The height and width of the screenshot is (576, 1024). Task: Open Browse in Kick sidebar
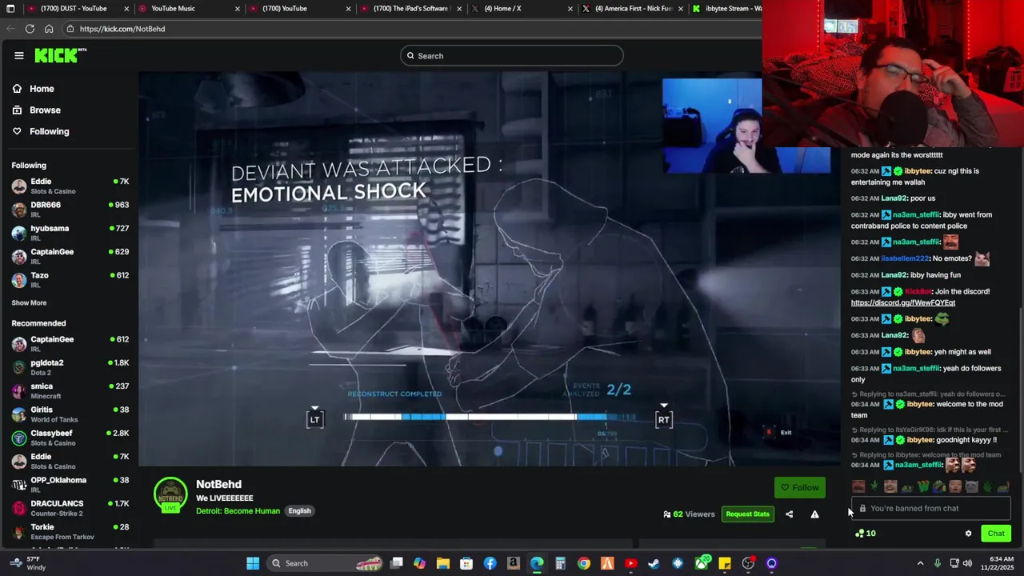(36, 110)
